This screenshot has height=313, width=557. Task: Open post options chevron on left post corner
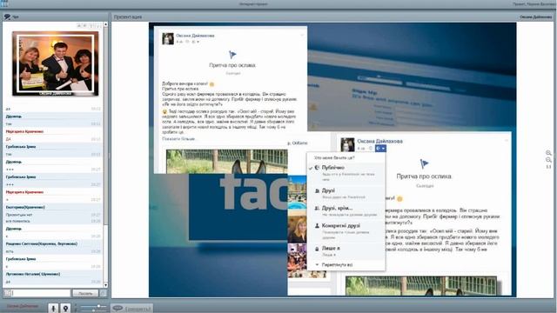[x=302, y=35]
